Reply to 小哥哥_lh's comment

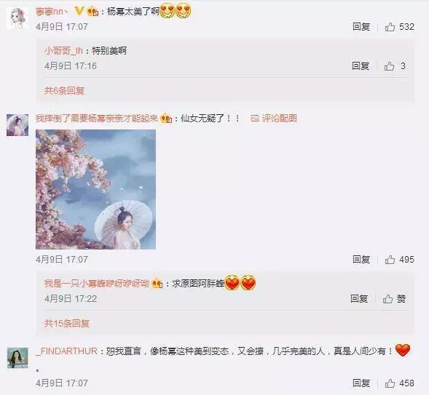[x=361, y=65]
